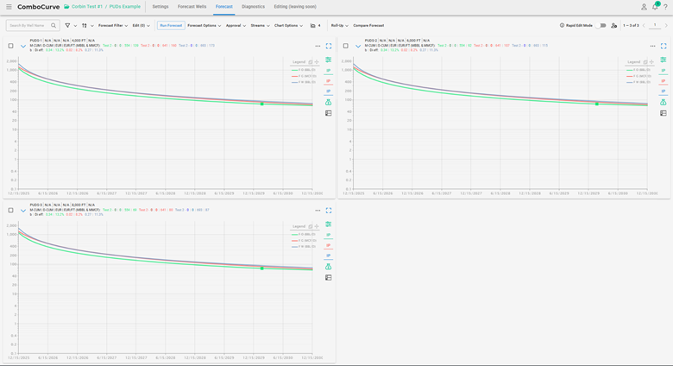Go to the Forecast Wells tab
The height and width of the screenshot is (366, 673).
click(192, 7)
